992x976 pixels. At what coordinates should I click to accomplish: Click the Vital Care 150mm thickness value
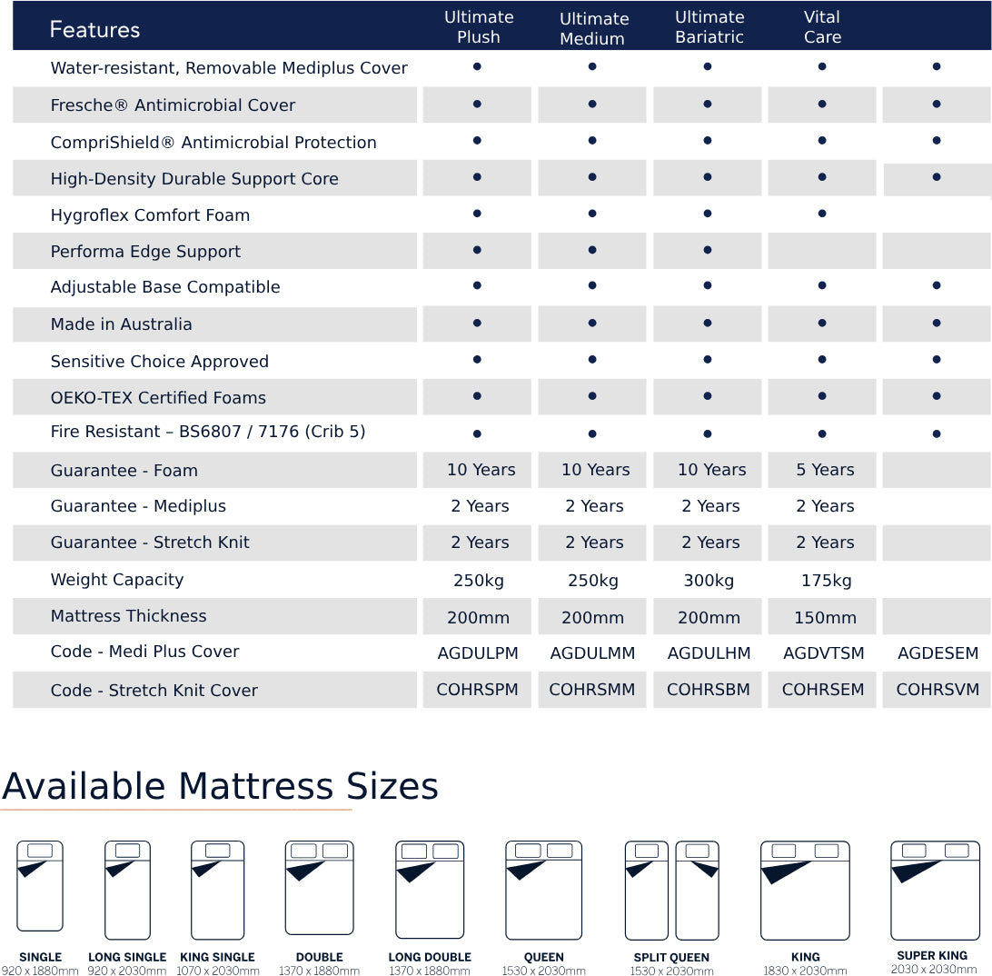click(x=825, y=618)
